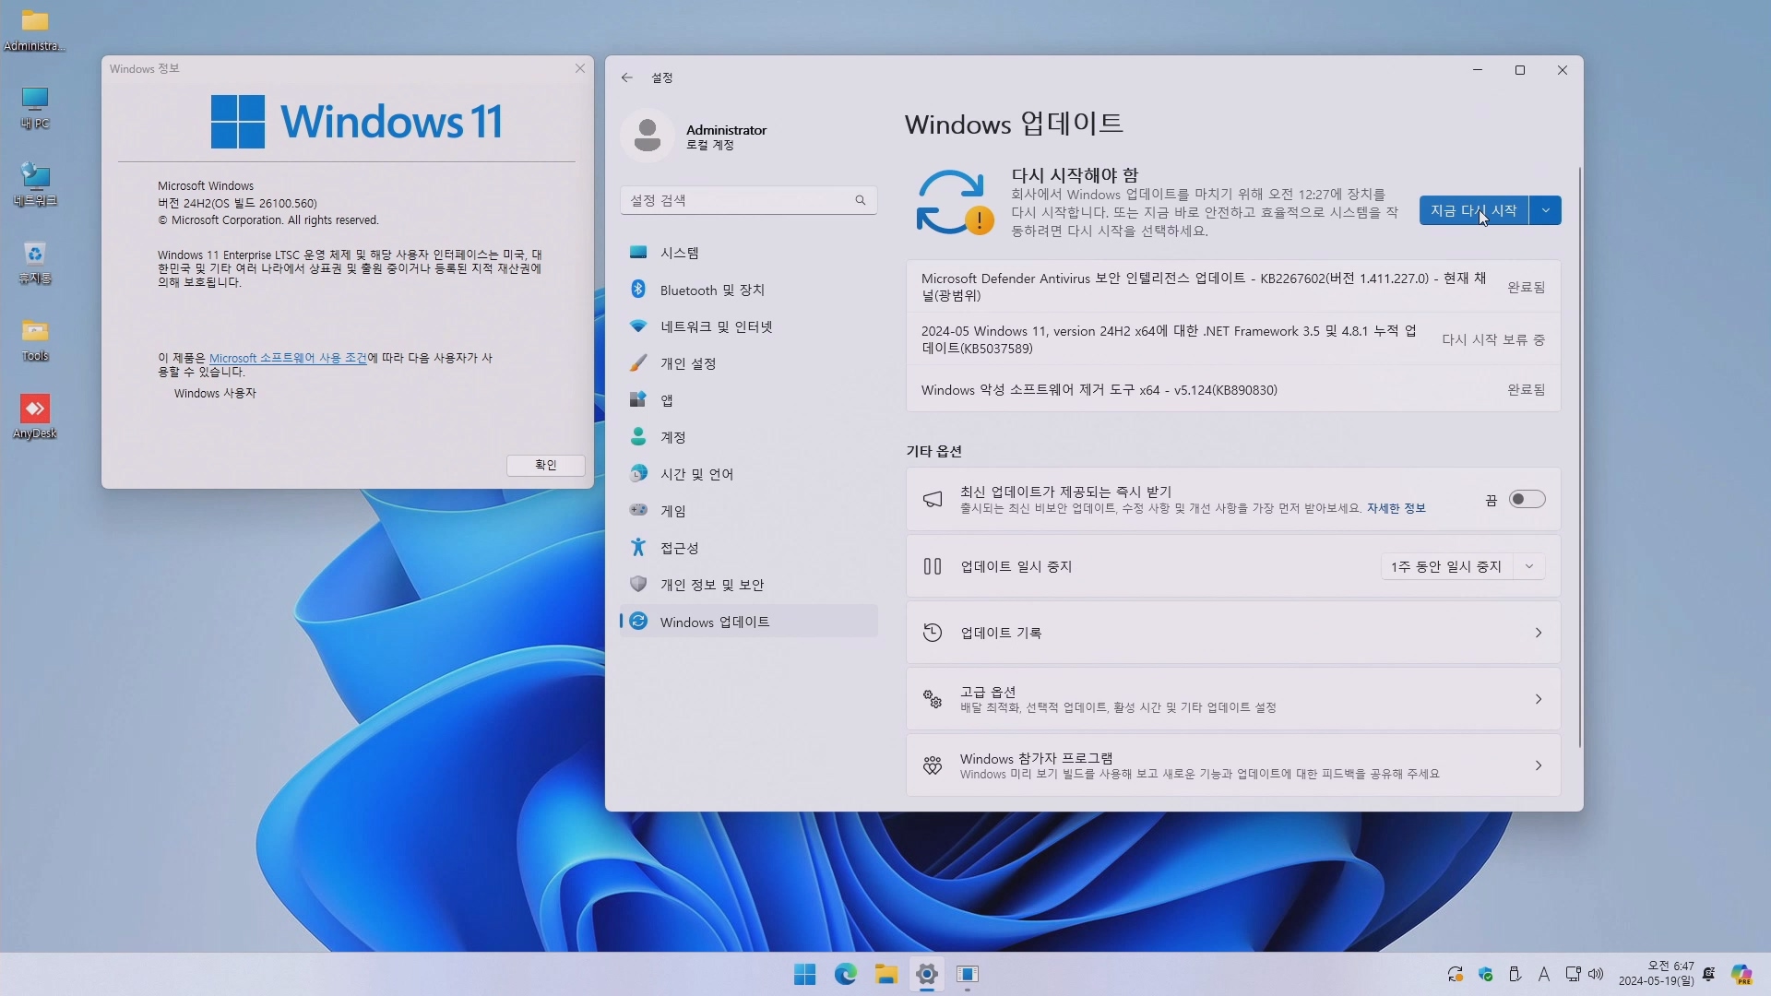This screenshot has height=996, width=1771.
Task: Select Bluetooth and devices in sidebar
Action: 711,290
